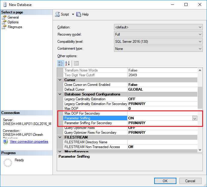207x187 pixels.
Task: Click the Max DOP value 0
Action: pyautogui.click(x=130, y=109)
